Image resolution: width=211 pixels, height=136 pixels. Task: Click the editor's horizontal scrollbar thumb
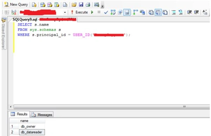pos(112,107)
